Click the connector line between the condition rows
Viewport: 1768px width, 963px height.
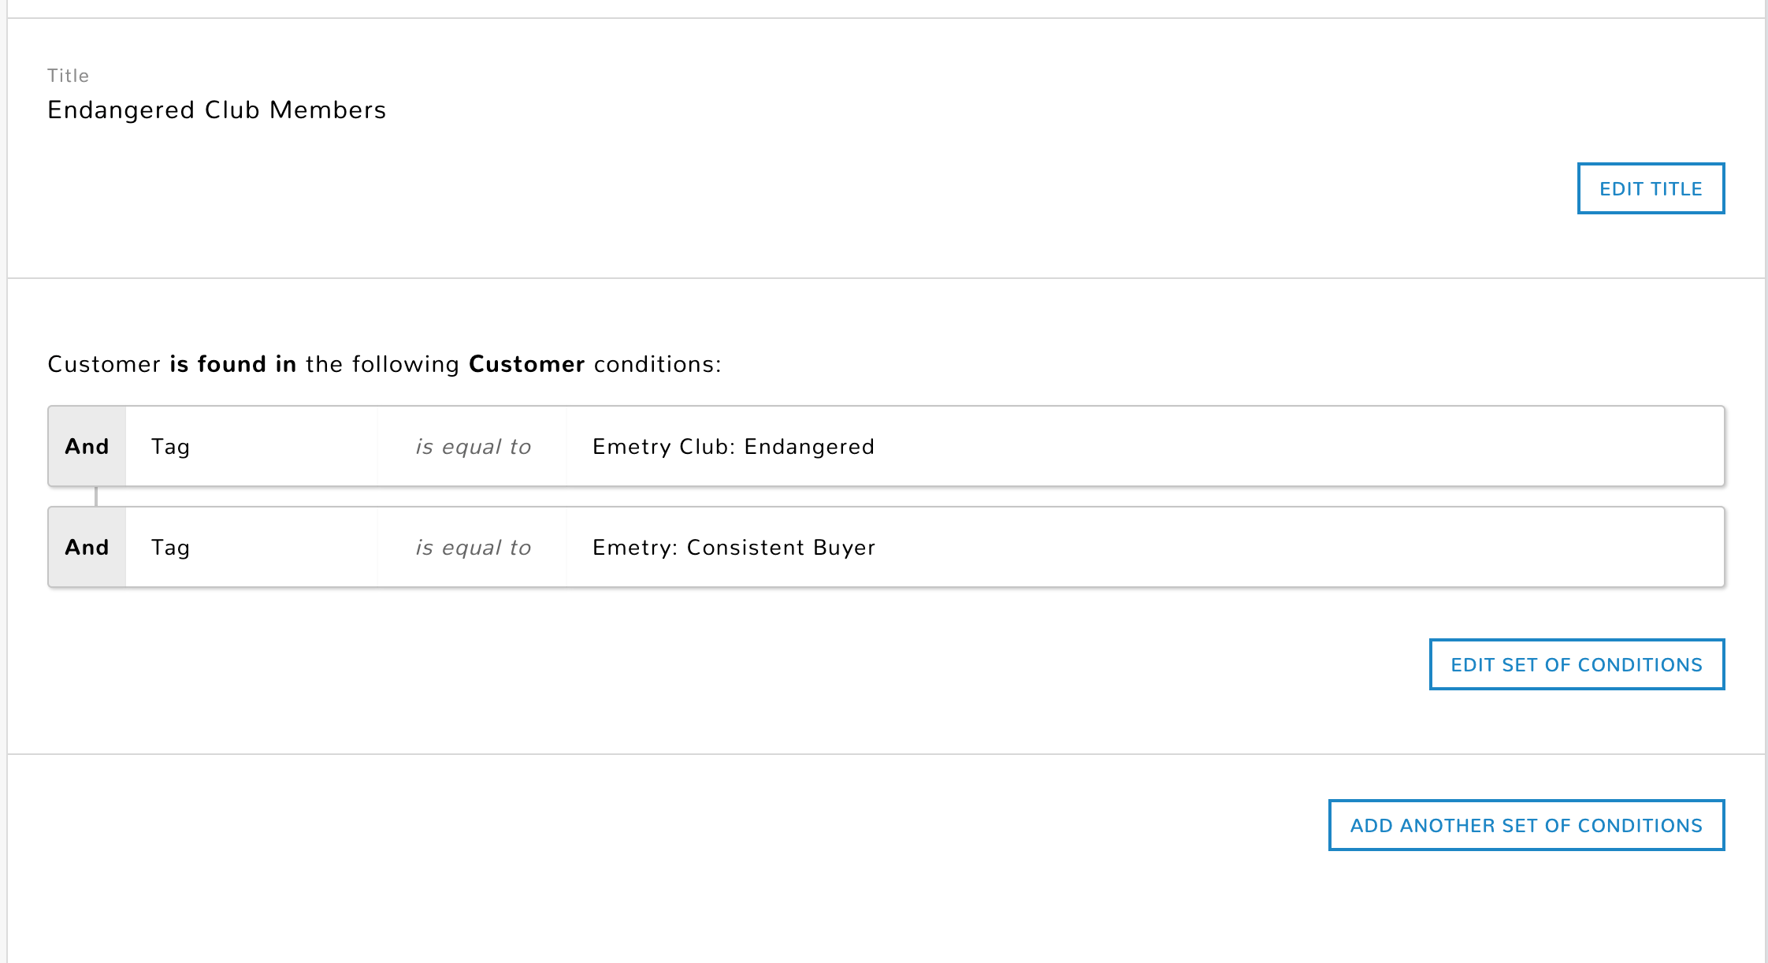click(96, 496)
